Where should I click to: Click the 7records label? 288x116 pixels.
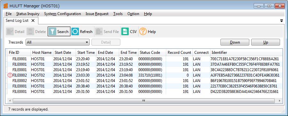[16, 42]
